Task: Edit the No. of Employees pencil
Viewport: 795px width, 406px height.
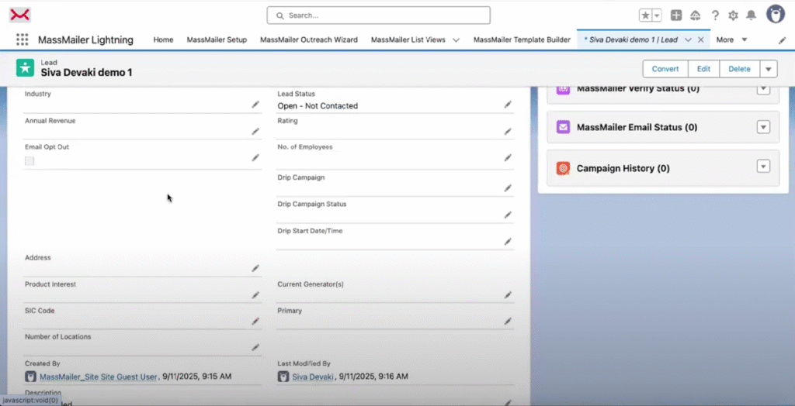Action: coord(508,157)
